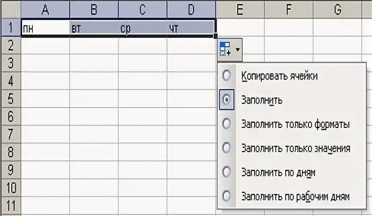
Task: Select row 5 header
Action: (11, 99)
